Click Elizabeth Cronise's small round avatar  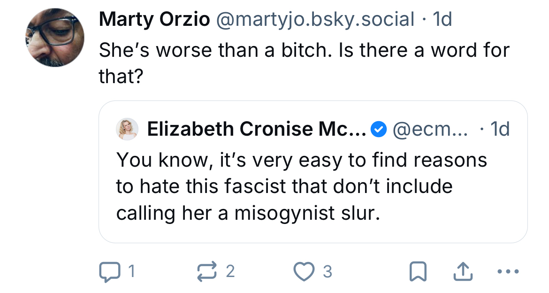click(x=127, y=129)
